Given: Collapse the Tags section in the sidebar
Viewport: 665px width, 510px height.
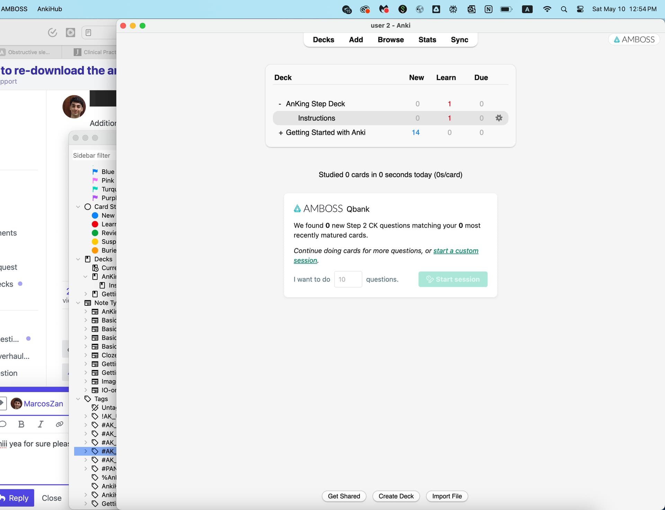Looking at the screenshot, I should tap(78, 399).
